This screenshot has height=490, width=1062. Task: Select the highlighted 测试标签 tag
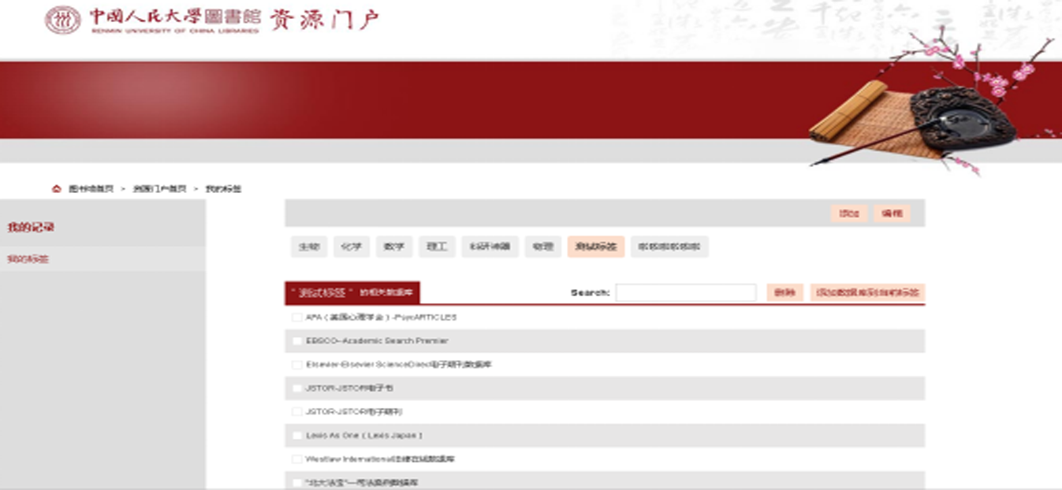coord(596,247)
